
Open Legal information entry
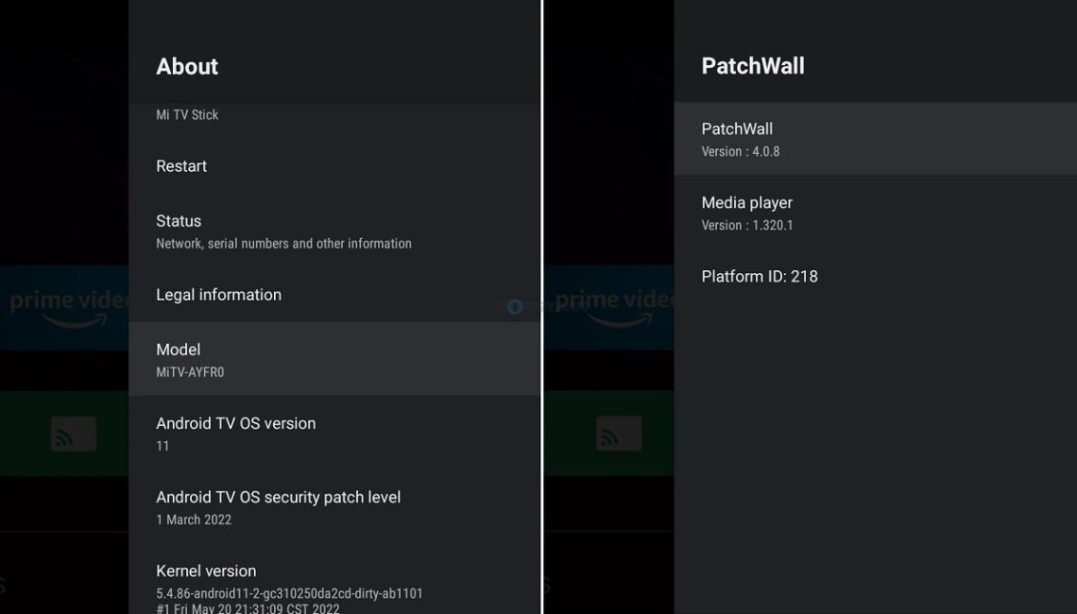tap(218, 295)
